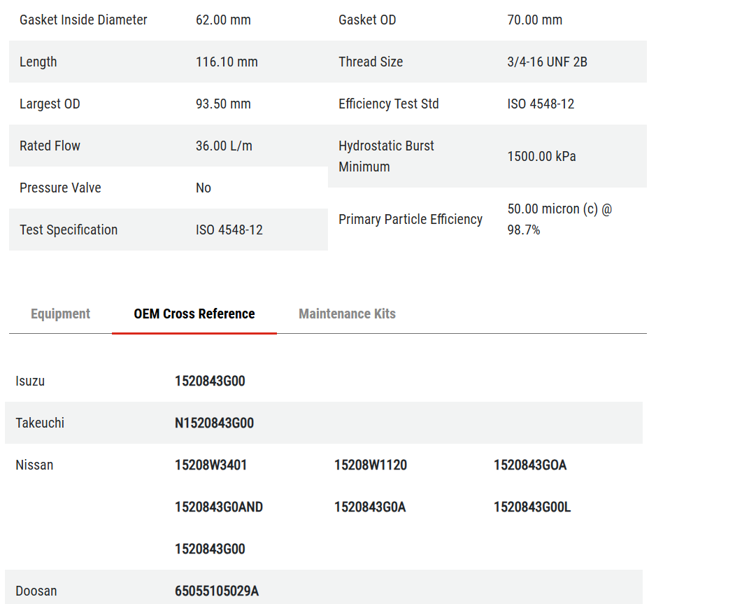The height and width of the screenshot is (604, 742).
Task: Select the OEM Cross Reference tab
Action: pyautogui.click(x=194, y=314)
